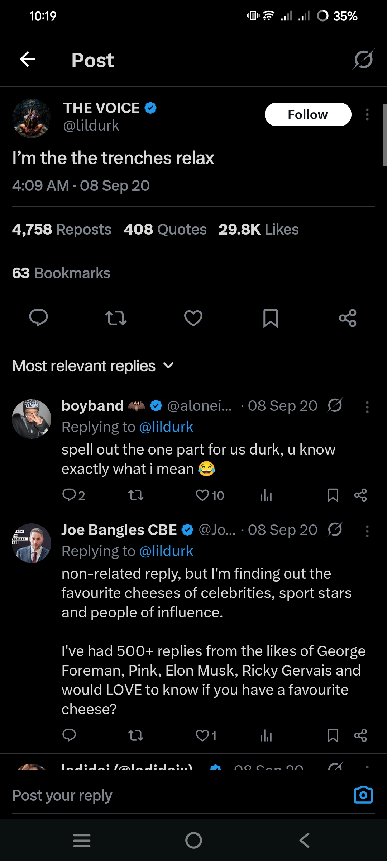The height and width of the screenshot is (861, 387).
Task: Tap the Grok icon beside Post title
Action: 363,60
